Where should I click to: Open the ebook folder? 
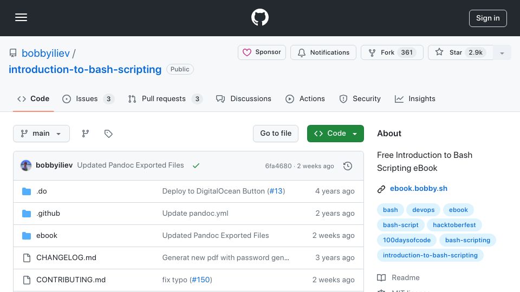47,235
